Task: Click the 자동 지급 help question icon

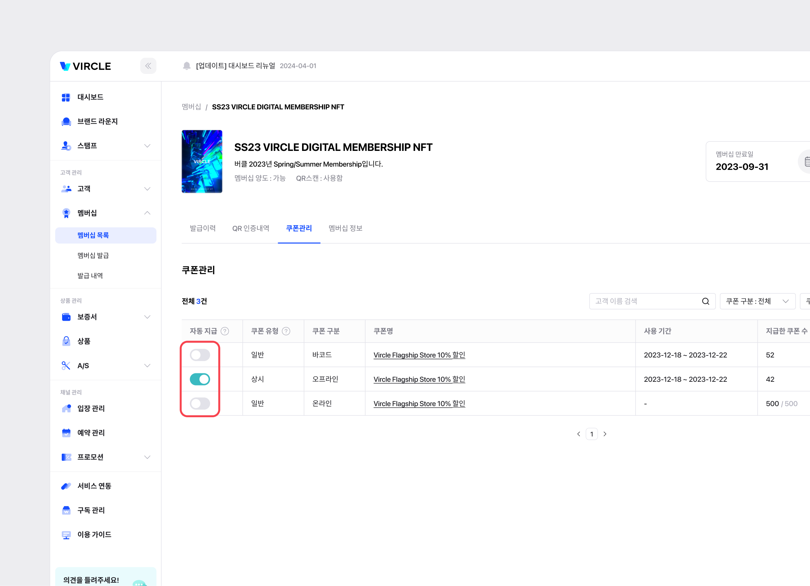Action: [225, 331]
